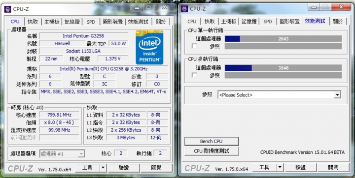This screenshot has width=355, height=178.
Task: Open the Please Select reference dropdown
Action: pos(279,95)
